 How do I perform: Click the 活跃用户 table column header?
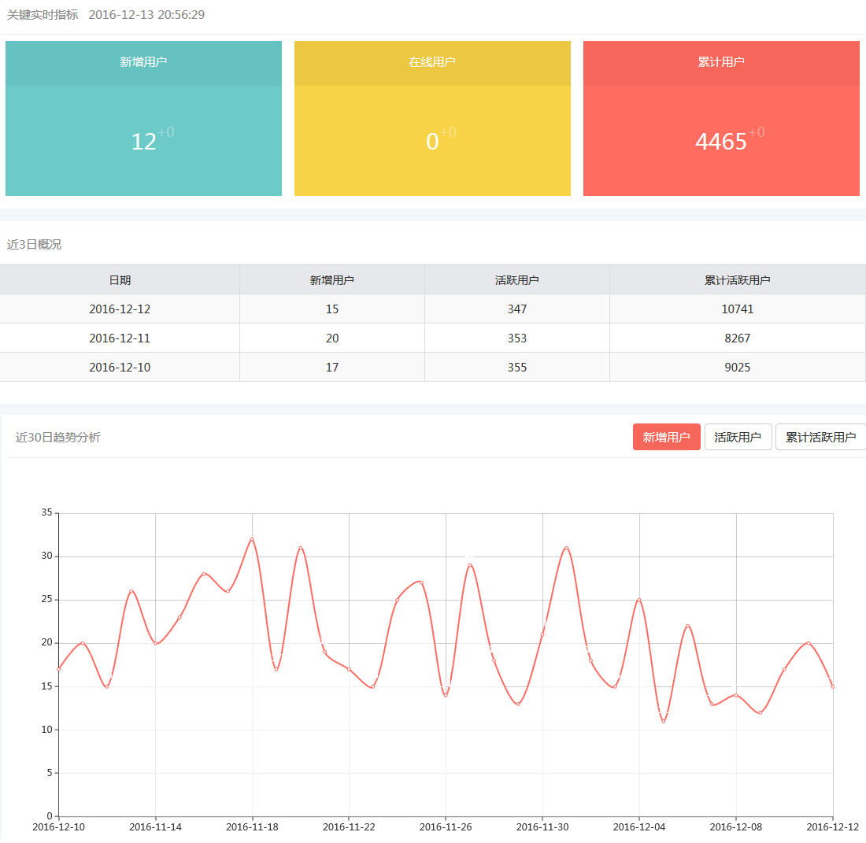(x=516, y=280)
